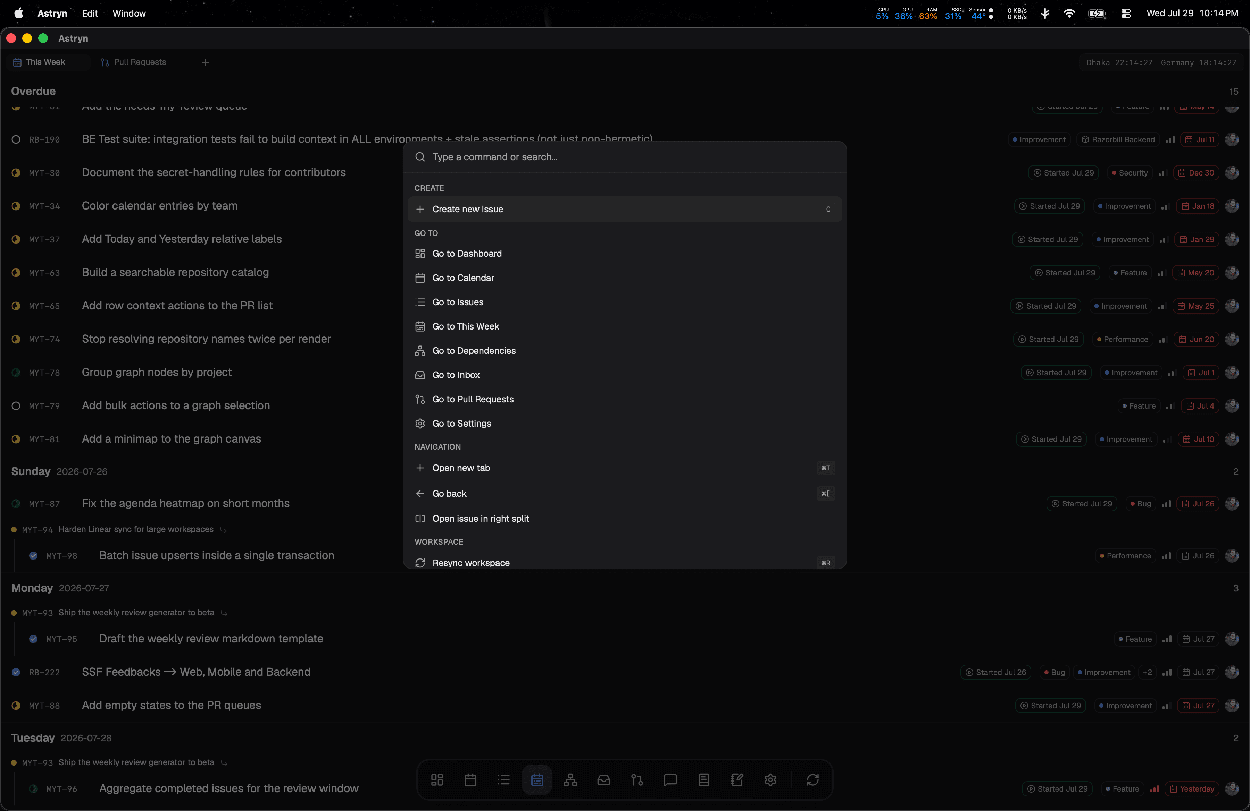The image size is (1250, 811).
Task: Open the Edit menu
Action: coord(89,14)
